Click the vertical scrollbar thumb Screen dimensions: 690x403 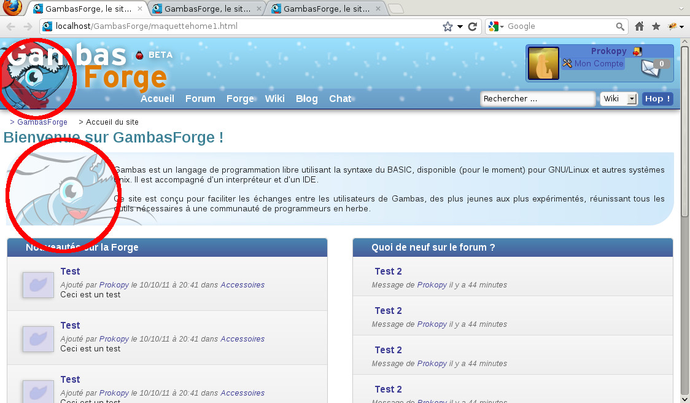(x=685, y=131)
